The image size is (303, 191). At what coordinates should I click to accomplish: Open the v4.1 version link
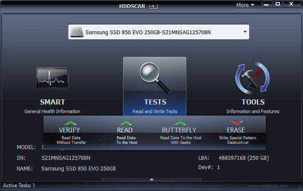153,6
